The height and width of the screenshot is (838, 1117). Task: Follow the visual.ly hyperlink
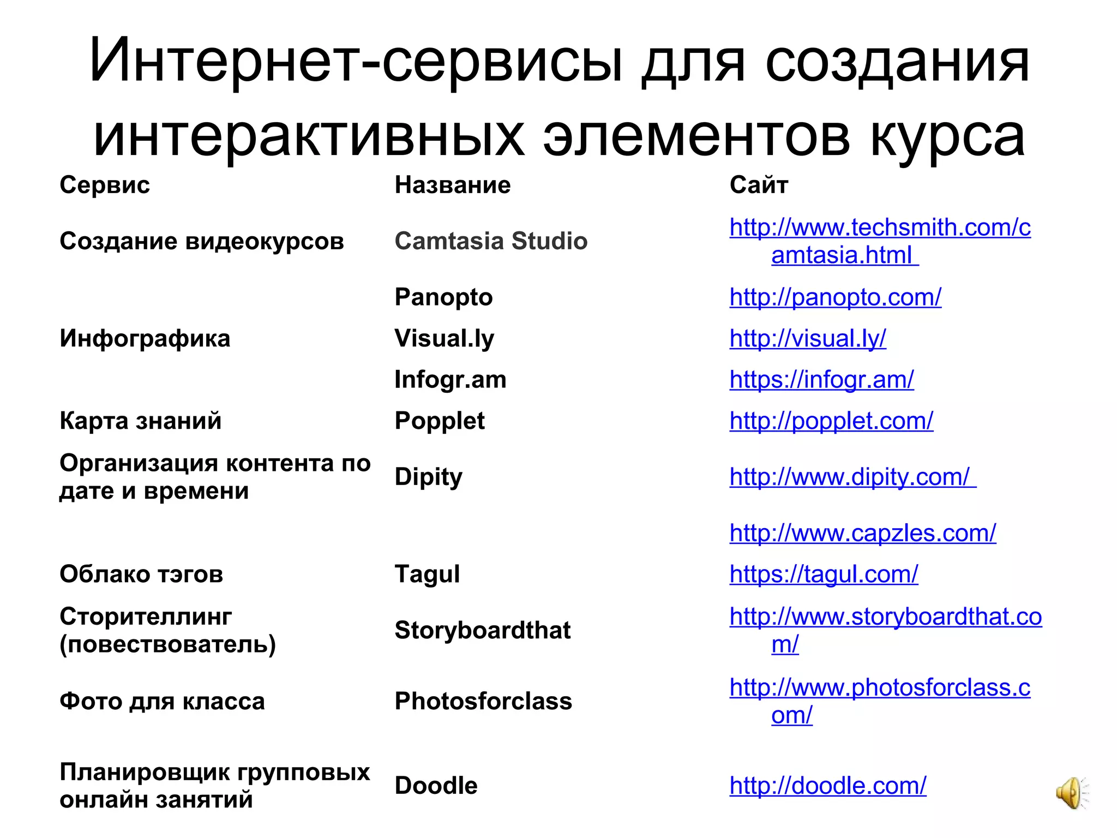click(x=808, y=339)
